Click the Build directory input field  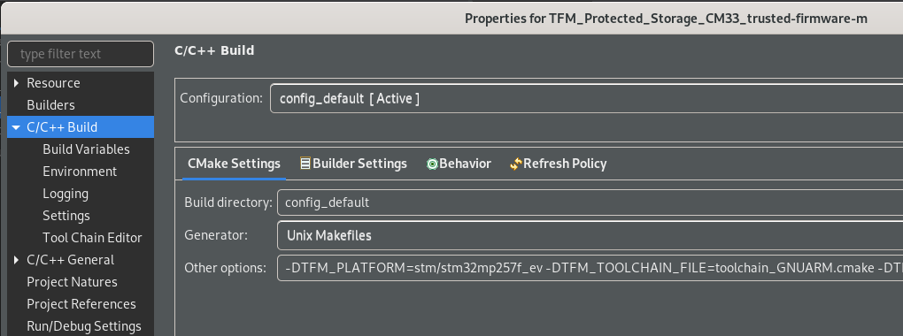click(590, 202)
